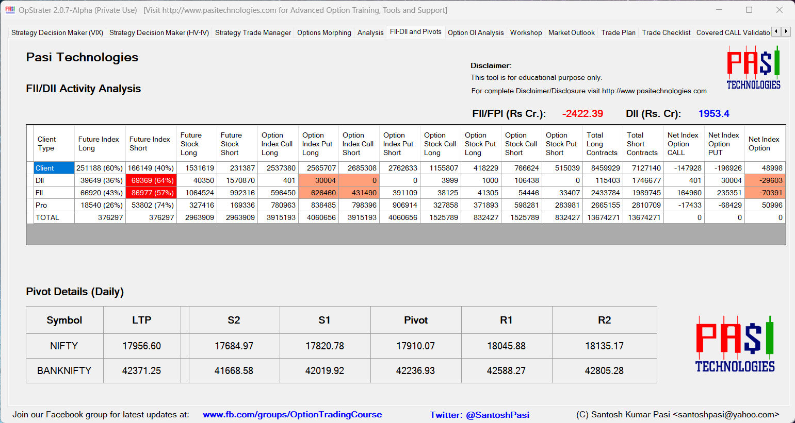Switch to the Options Morphing tab
This screenshot has width=795, height=423.
324,32
